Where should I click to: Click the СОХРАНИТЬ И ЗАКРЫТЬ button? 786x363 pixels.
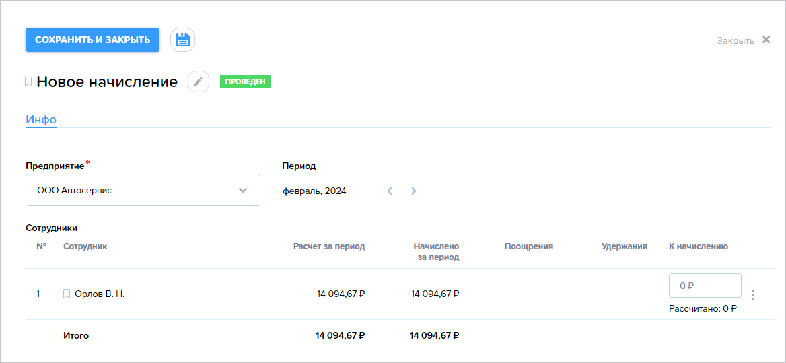[93, 40]
